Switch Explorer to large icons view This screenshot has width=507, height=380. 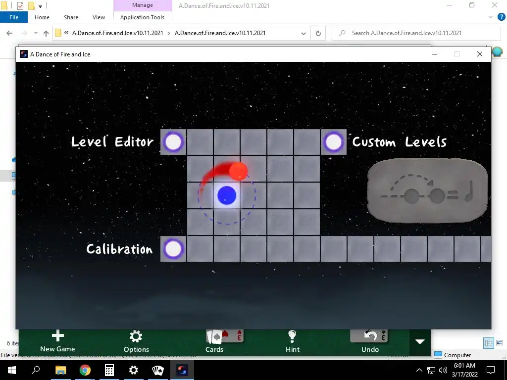(500, 343)
